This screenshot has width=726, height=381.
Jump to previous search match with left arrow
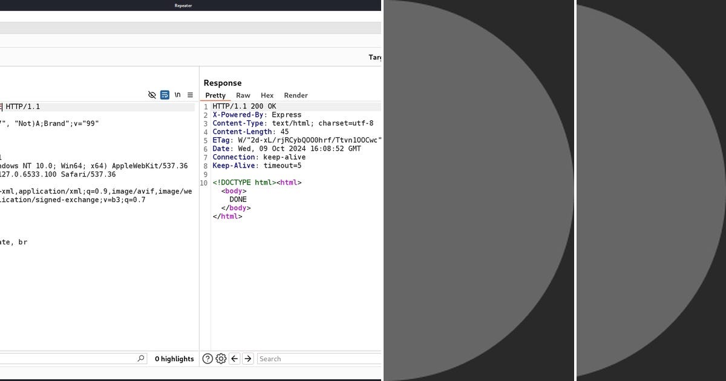(234, 359)
